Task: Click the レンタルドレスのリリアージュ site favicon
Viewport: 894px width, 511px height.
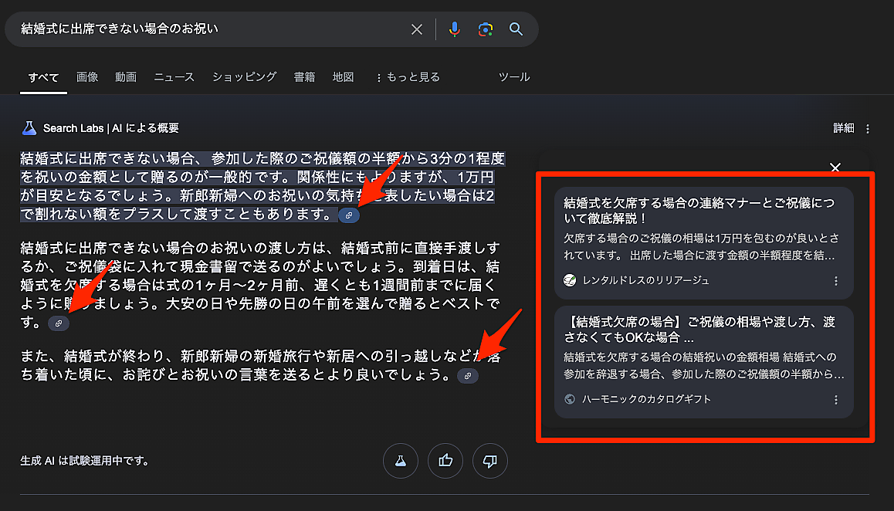Action: [x=570, y=280]
